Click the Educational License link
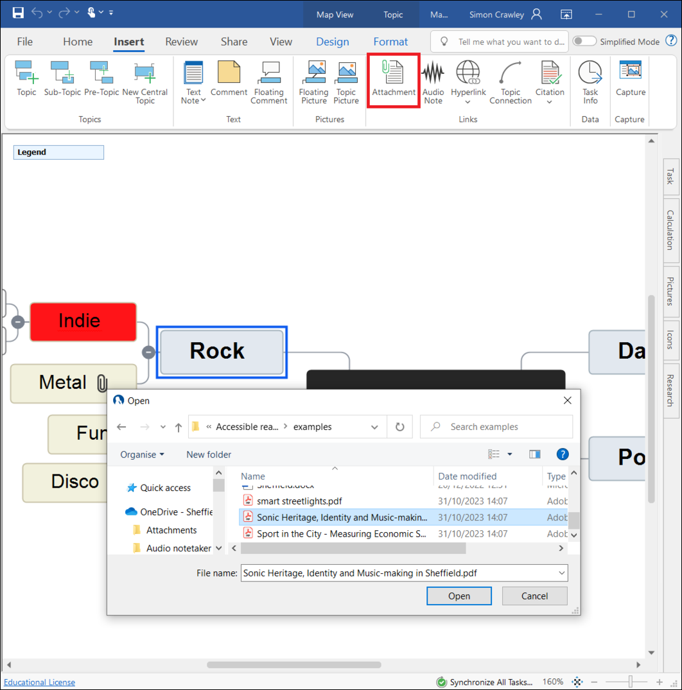This screenshot has height=690, width=682. (39, 682)
